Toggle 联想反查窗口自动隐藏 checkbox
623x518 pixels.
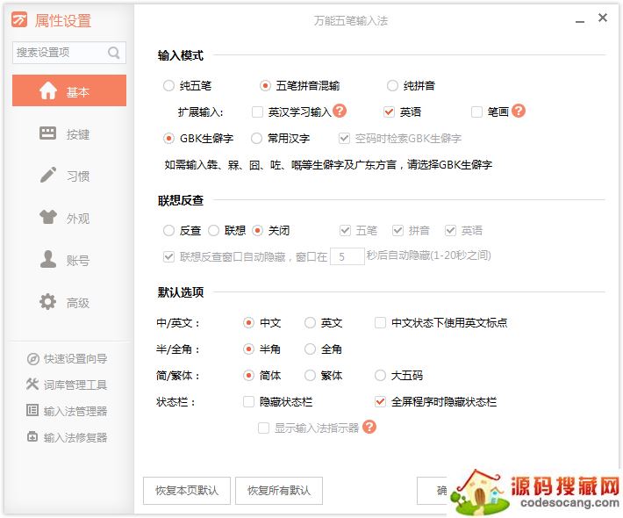click(x=168, y=257)
